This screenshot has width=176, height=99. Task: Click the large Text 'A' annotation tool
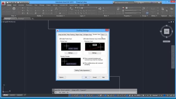[56, 9]
